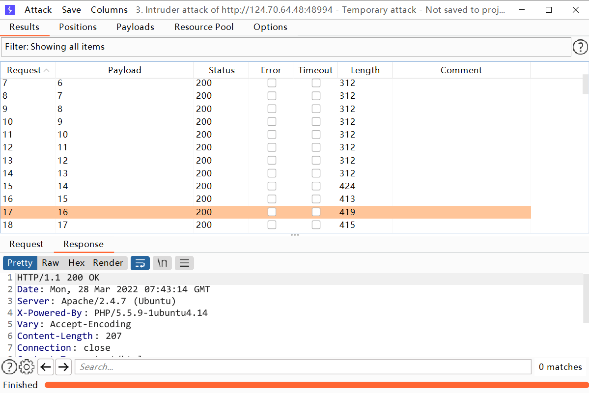Switch to the Options tab

(x=271, y=27)
